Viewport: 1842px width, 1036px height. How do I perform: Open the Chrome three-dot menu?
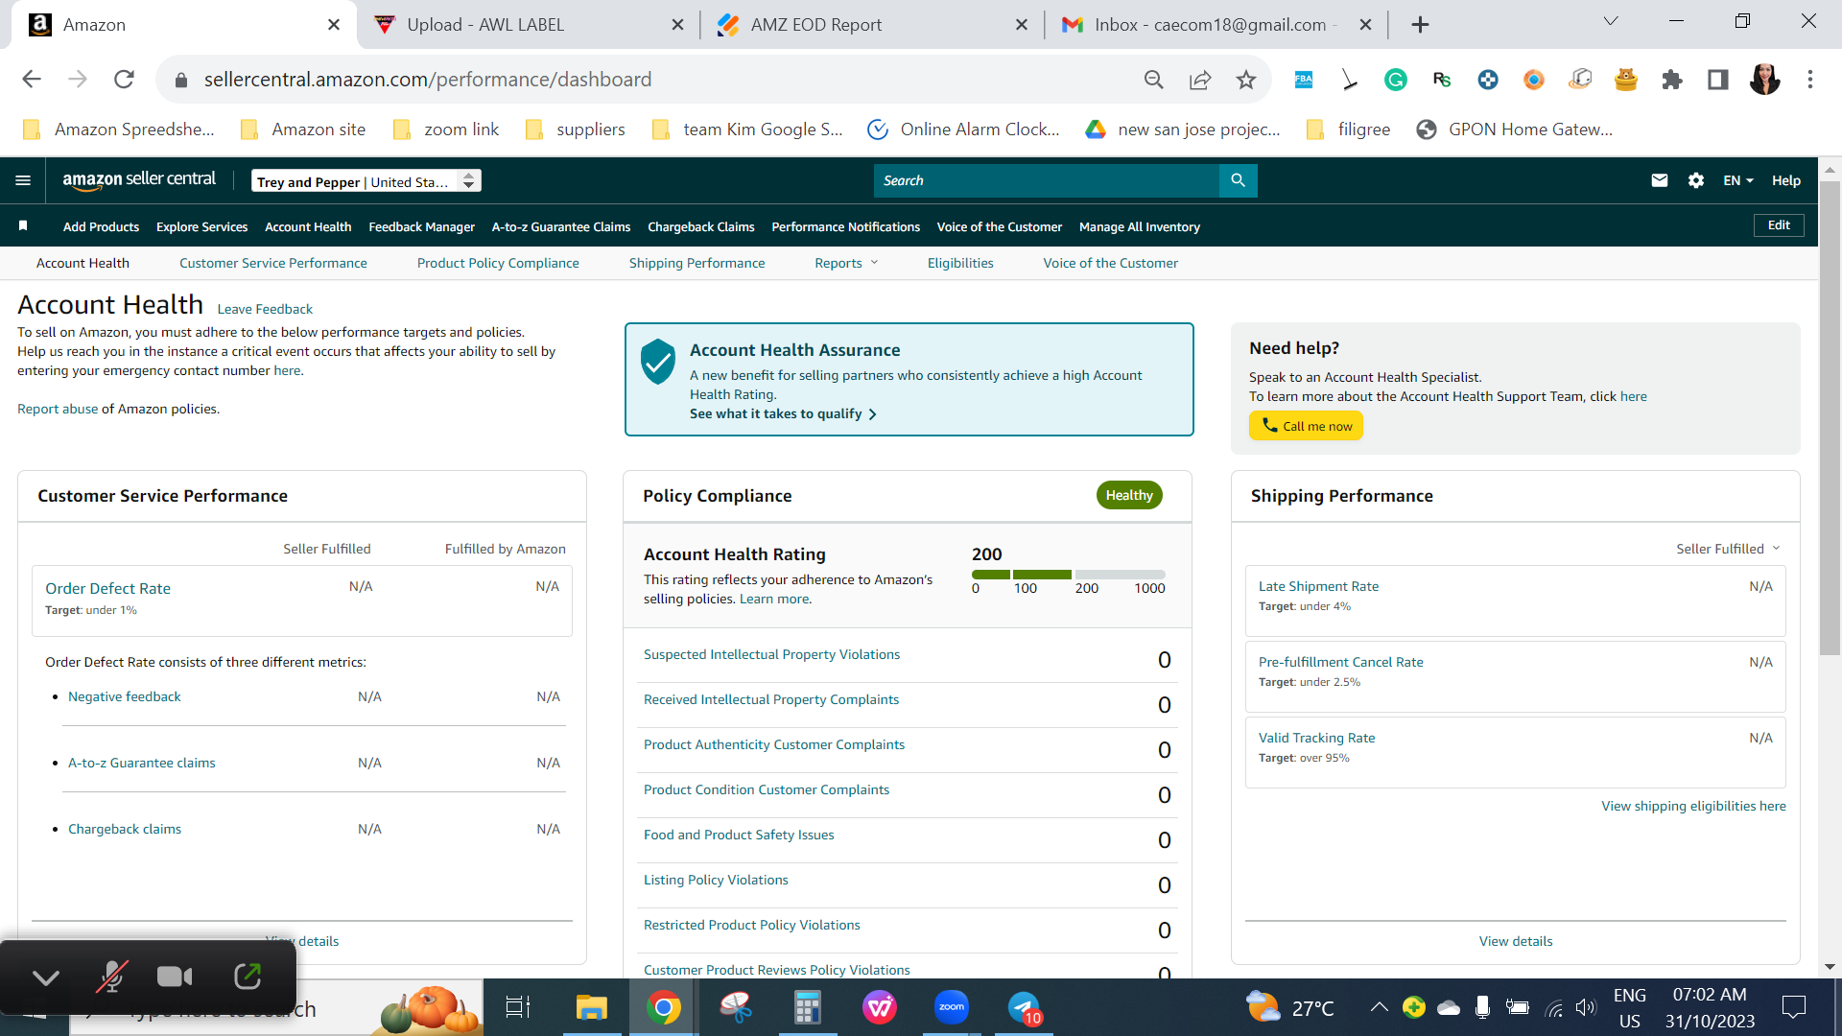pyautogui.click(x=1810, y=80)
